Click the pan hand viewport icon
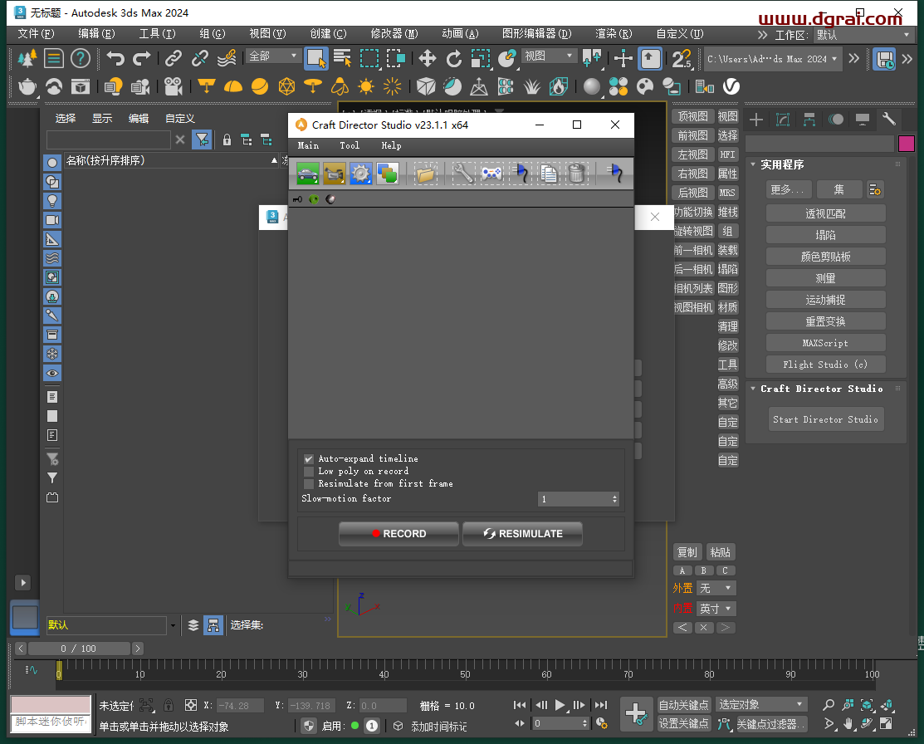Image resolution: width=924 pixels, height=744 pixels. coord(848,723)
